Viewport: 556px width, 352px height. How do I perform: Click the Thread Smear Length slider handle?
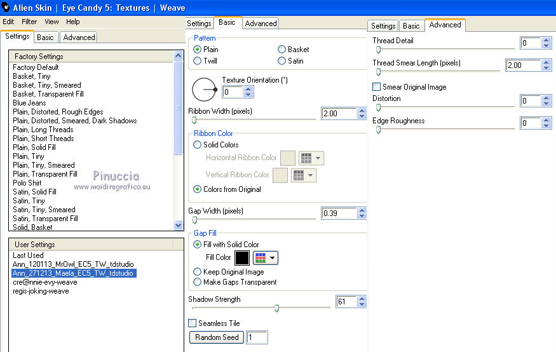click(x=378, y=72)
